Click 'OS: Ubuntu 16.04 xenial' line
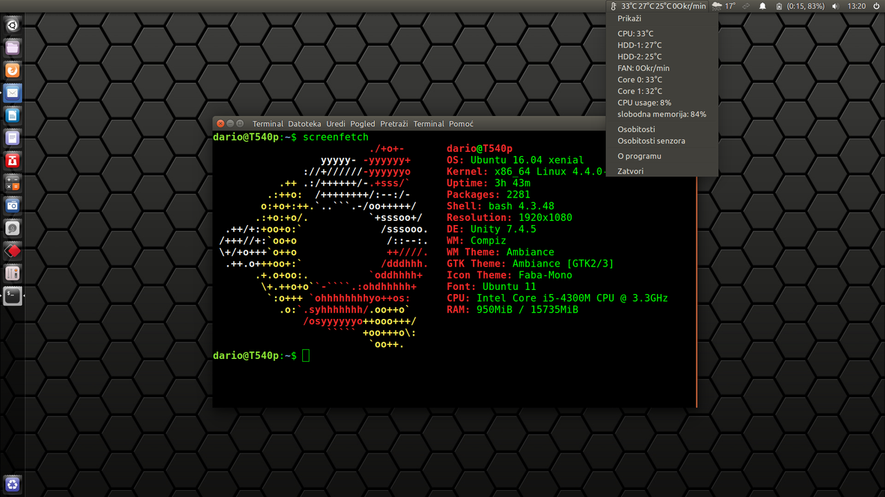This screenshot has height=497, width=885. 515,160
